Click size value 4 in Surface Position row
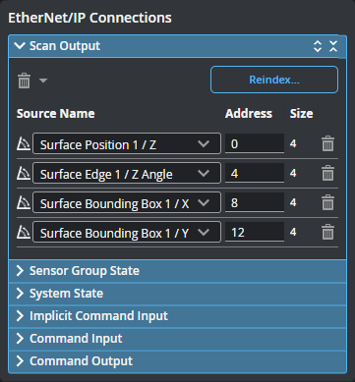 coord(293,143)
